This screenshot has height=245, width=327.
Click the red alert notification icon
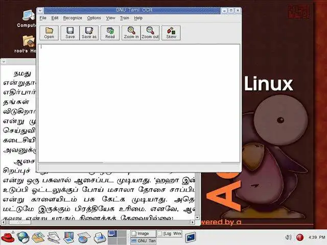click(x=300, y=237)
